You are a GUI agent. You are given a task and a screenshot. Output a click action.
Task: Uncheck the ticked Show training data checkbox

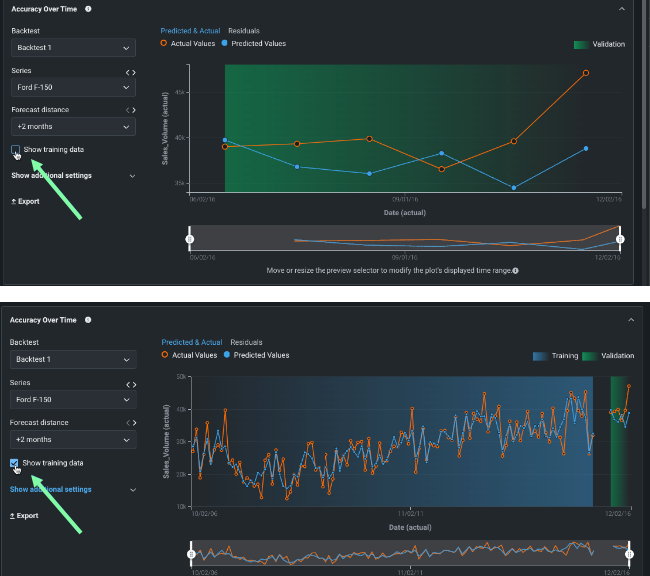click(x=15, y=463)
